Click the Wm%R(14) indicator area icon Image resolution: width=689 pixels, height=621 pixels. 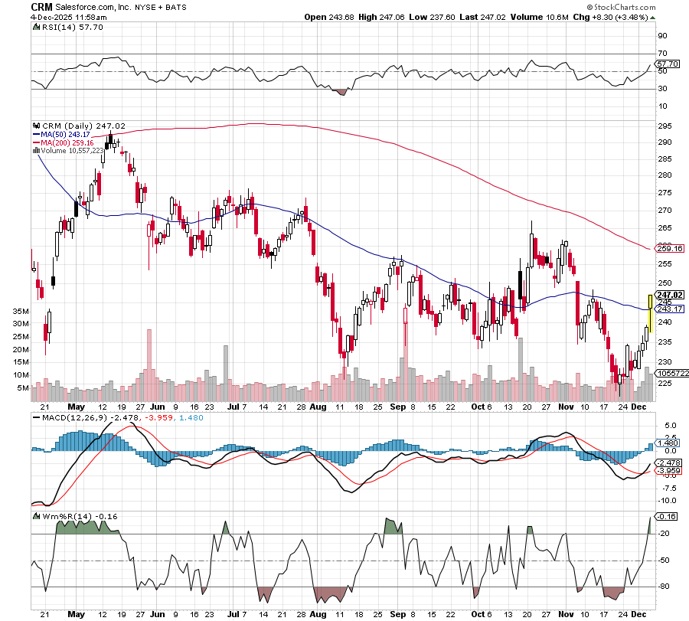pos(36,517)
